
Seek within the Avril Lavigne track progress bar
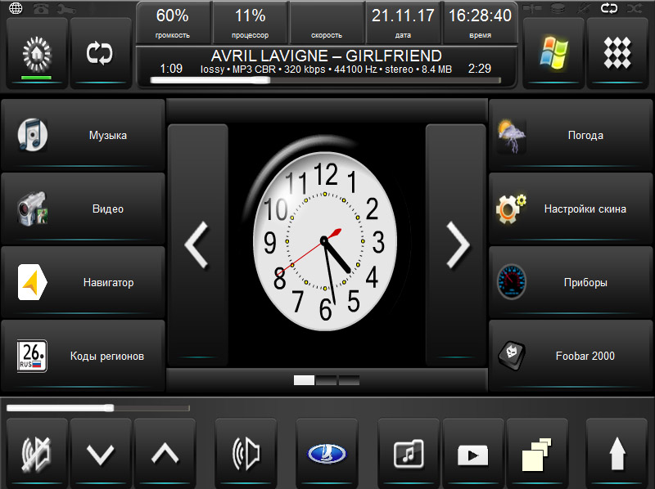pyautogui.click(x=320, y=80)
